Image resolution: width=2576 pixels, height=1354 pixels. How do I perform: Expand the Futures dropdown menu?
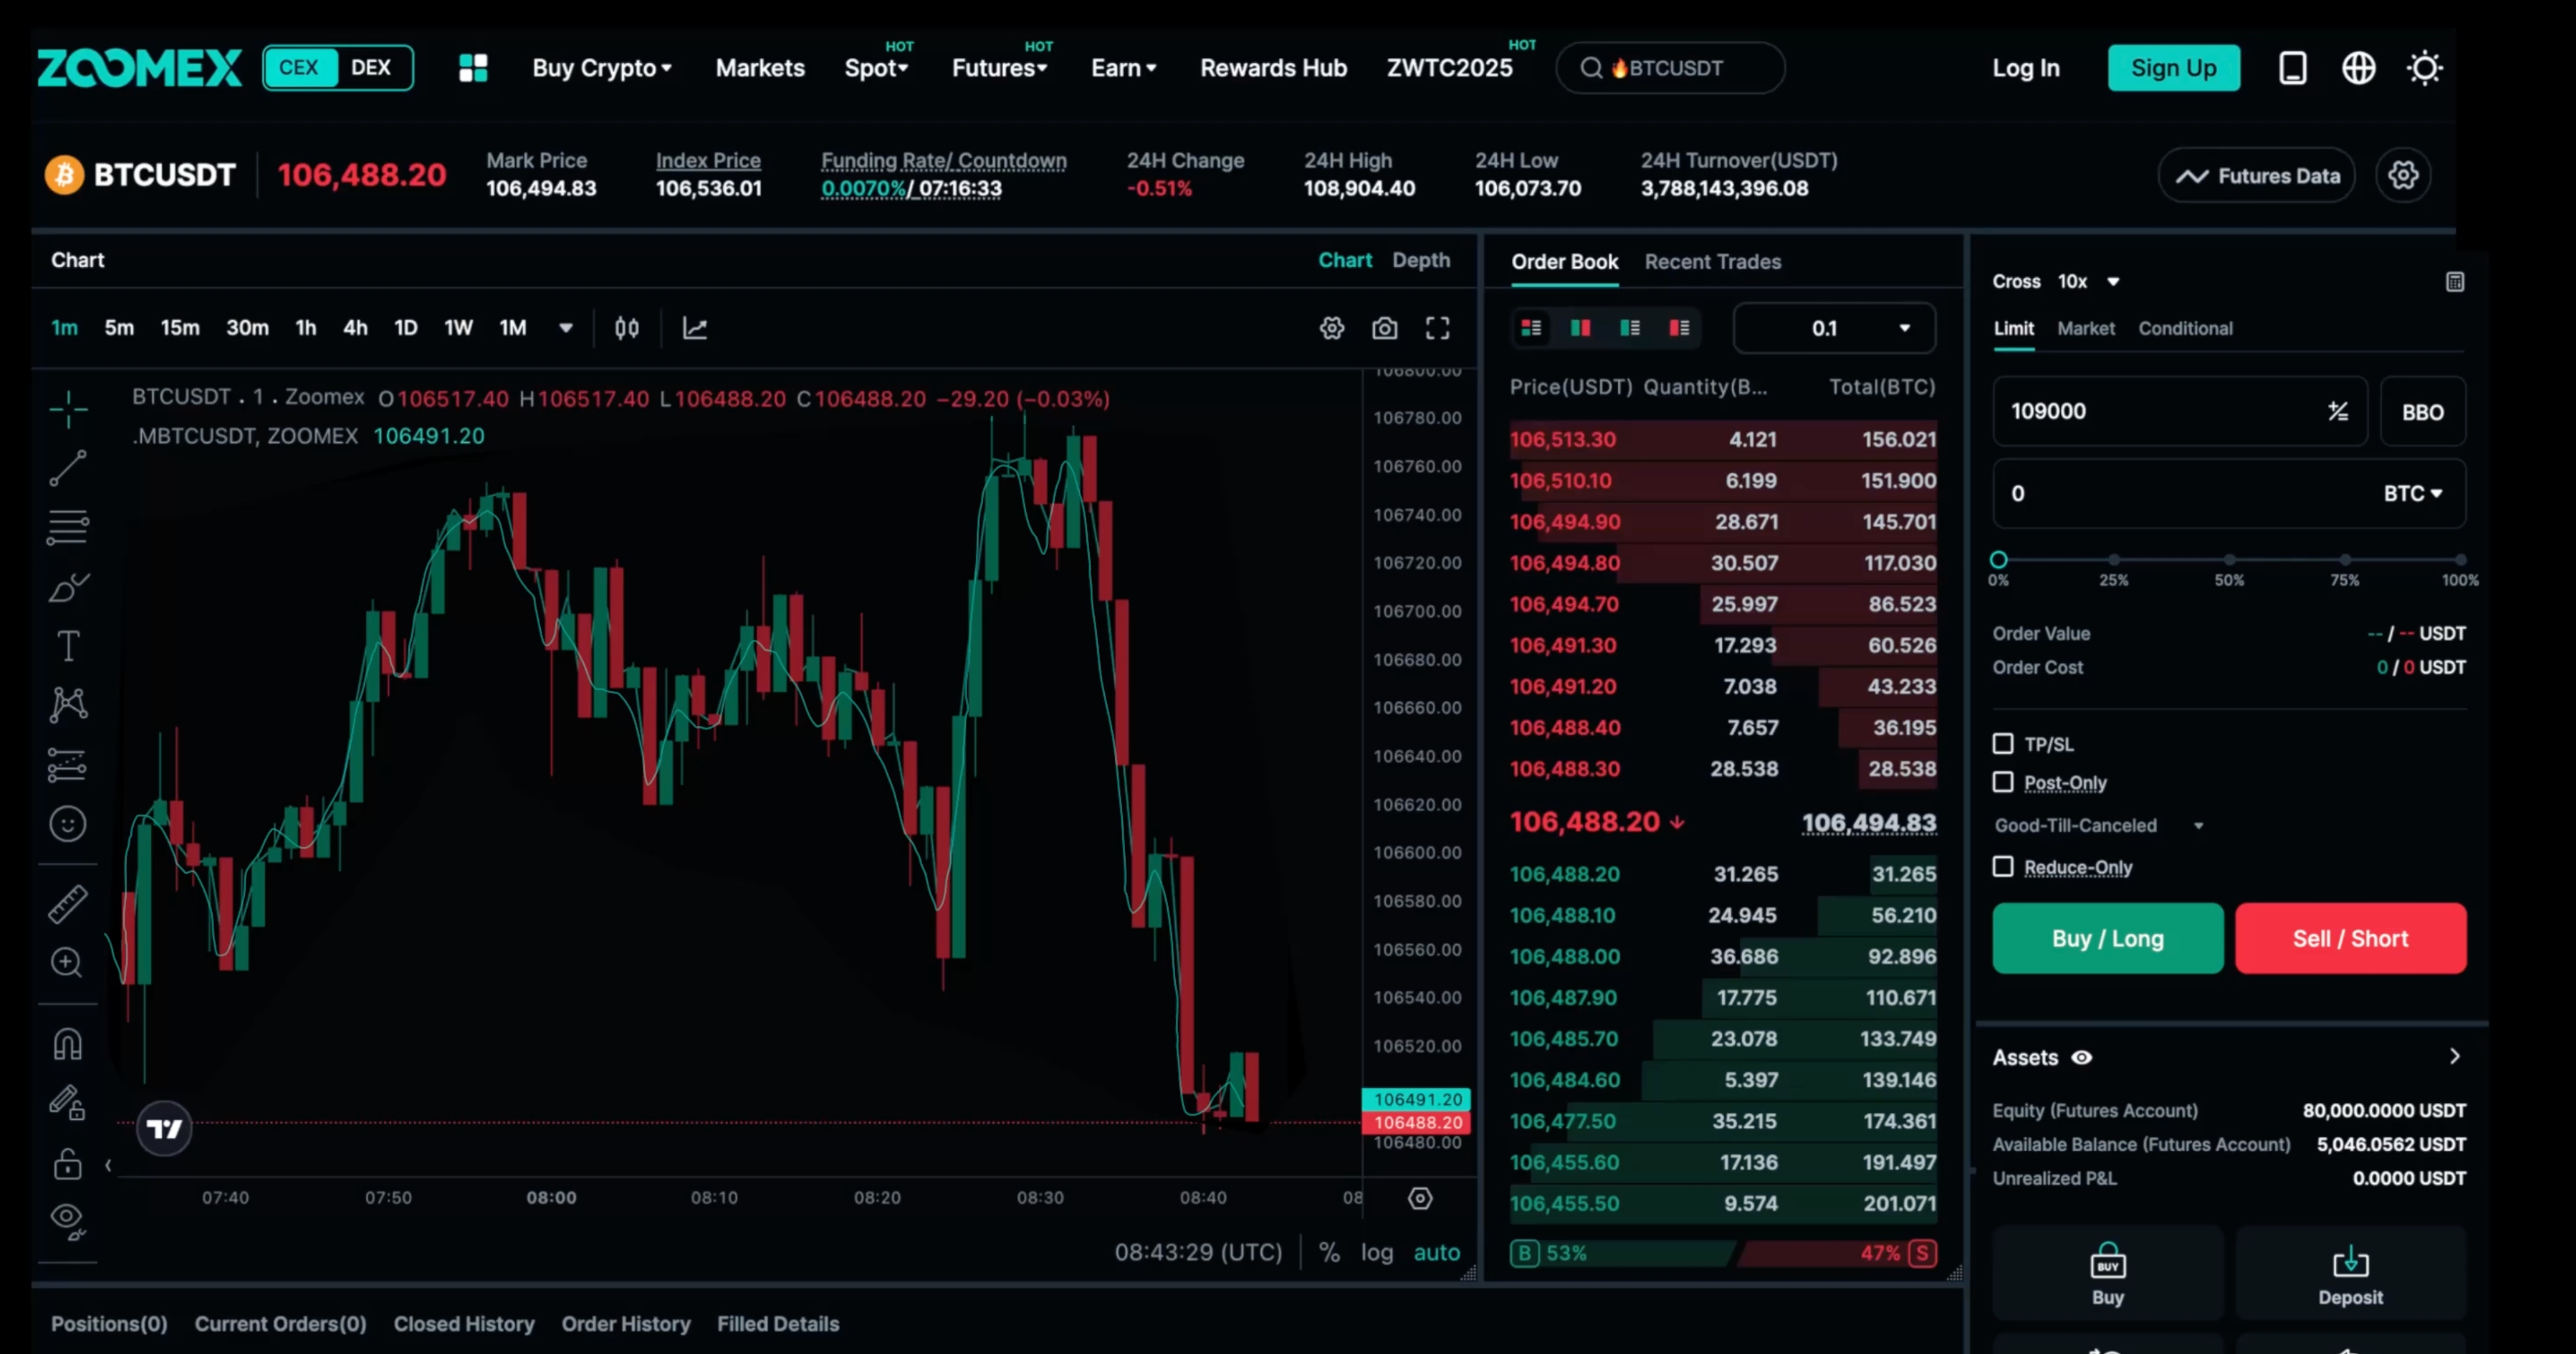(x=999, y=68)
